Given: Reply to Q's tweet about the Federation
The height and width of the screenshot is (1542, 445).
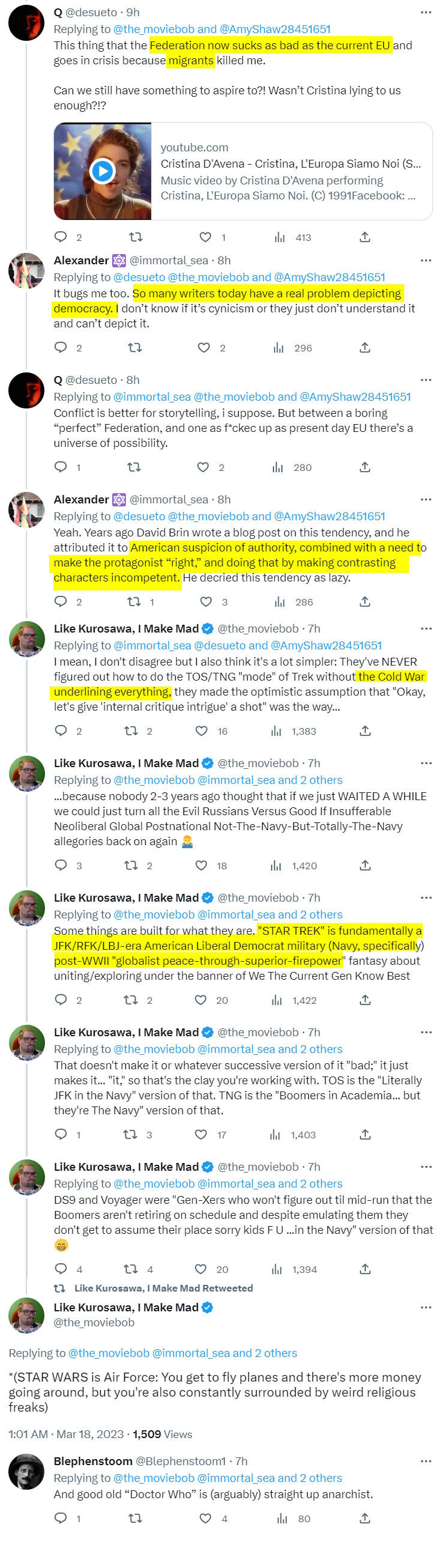Looking at the screenshot, I should coord(61,237).
